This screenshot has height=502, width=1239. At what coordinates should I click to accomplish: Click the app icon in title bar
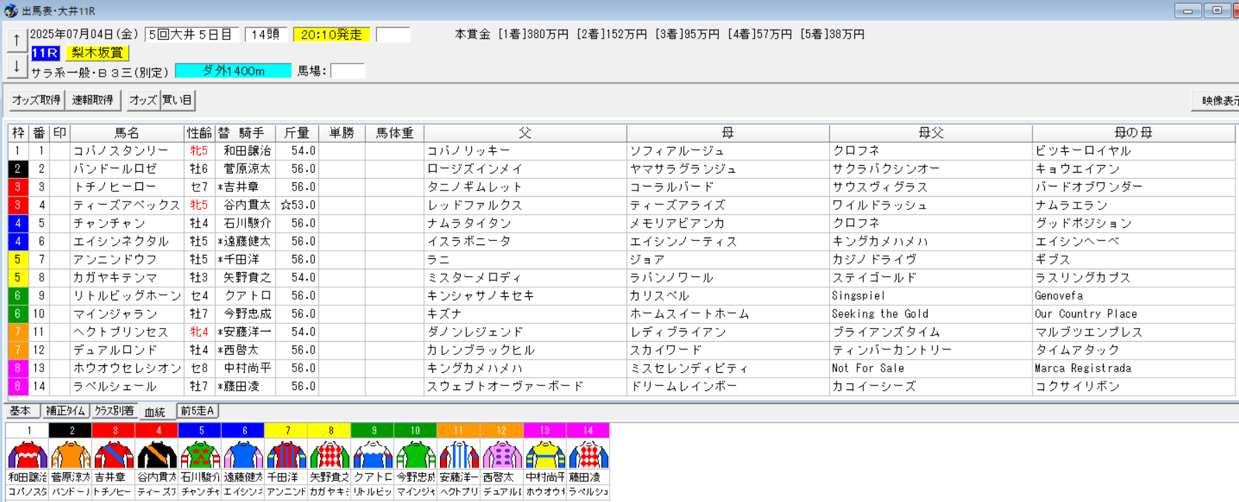point(10,10)
